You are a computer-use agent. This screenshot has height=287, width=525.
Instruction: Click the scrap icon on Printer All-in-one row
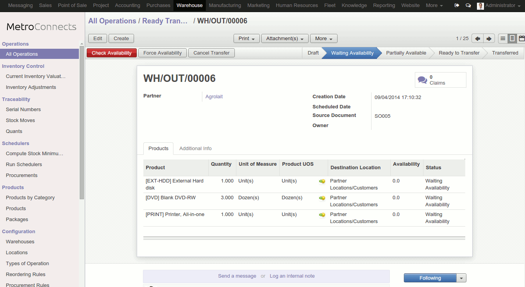(x=322, y=215)
